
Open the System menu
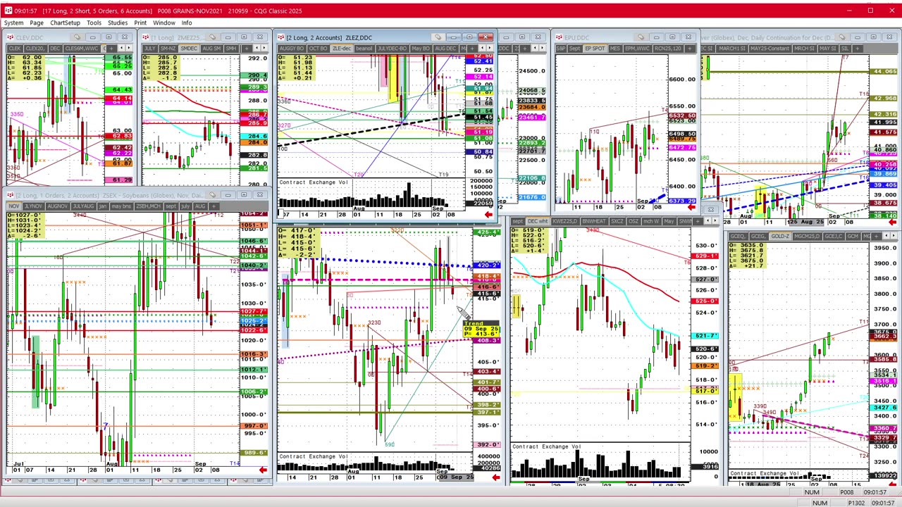pos(13,23)
